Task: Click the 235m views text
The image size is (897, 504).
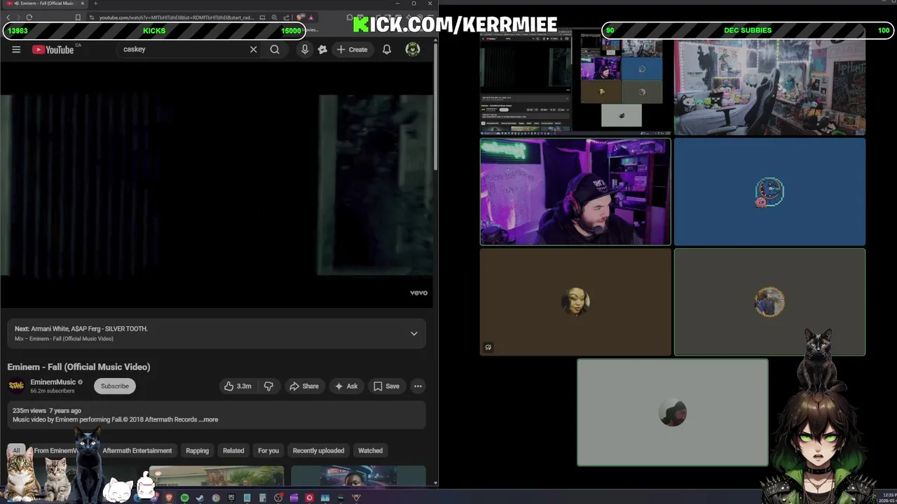Action: [x=29, y=410]
